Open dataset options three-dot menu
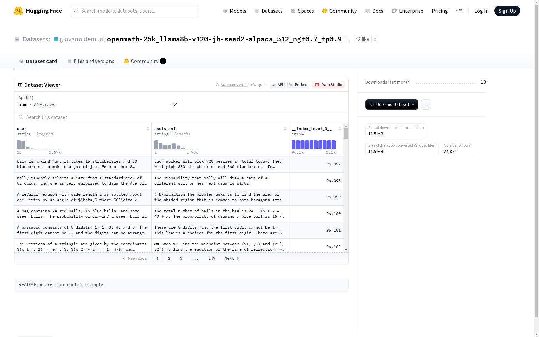This screenshot has width=539, height=337. click(x=426, y=104)
